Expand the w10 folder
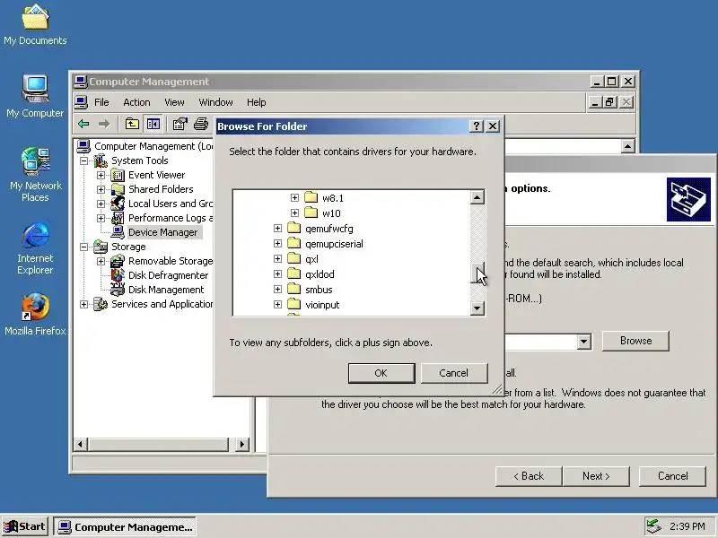718x538 pixels. click(x=294, y=213)
